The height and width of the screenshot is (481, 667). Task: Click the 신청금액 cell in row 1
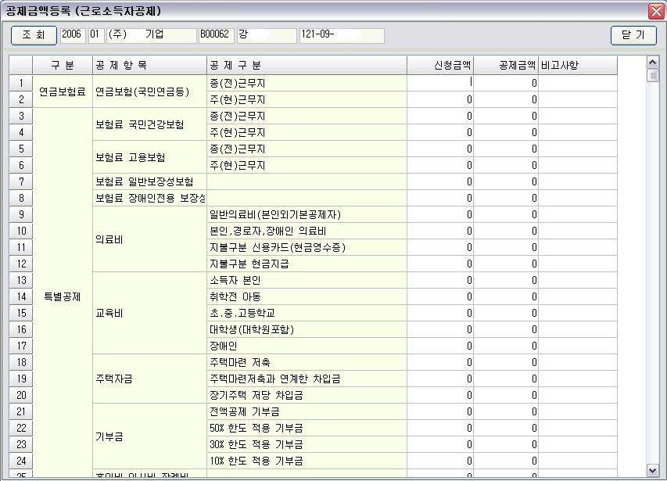coord(440,82)
